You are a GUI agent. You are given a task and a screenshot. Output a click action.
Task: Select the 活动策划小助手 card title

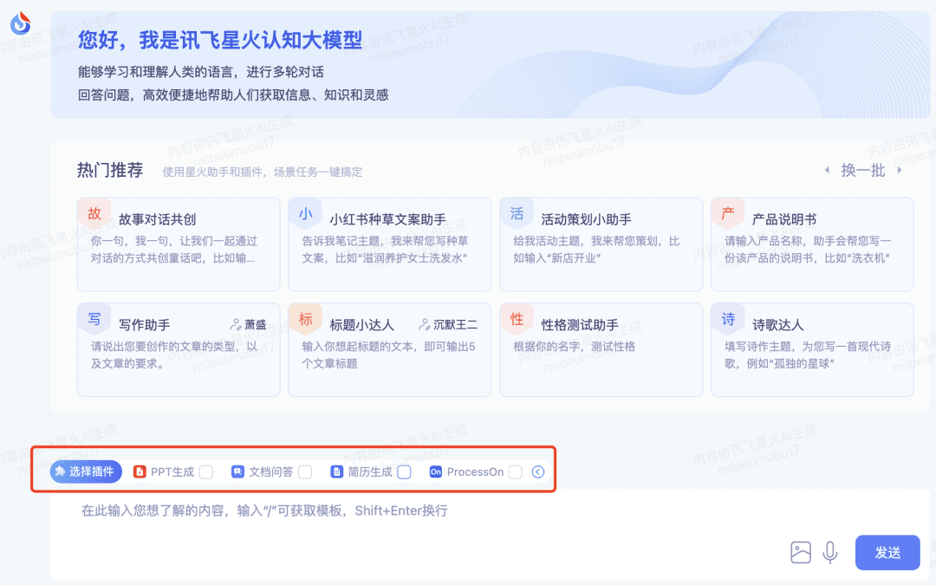(x=586, y=219)
